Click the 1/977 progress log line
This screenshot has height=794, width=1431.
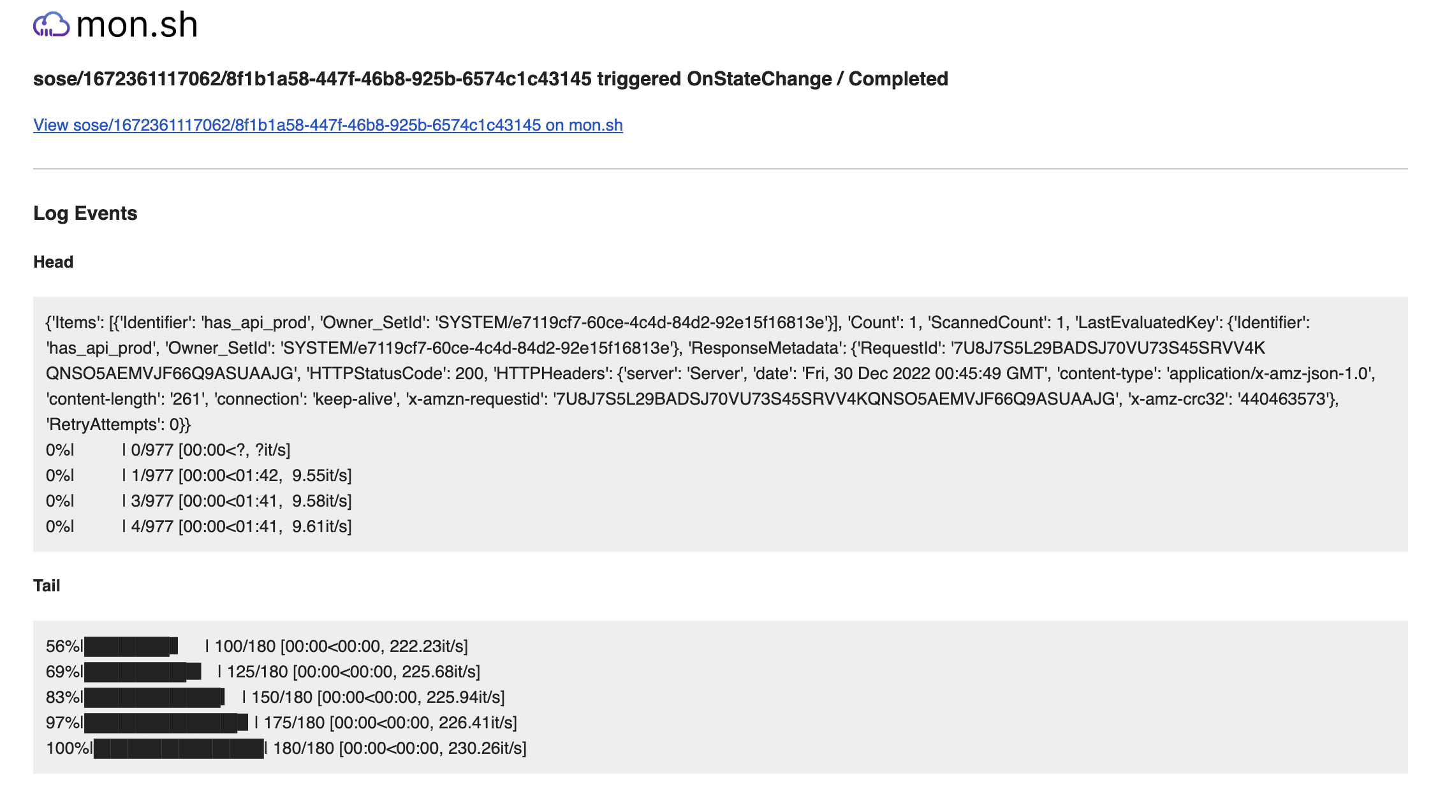(199, 475)
